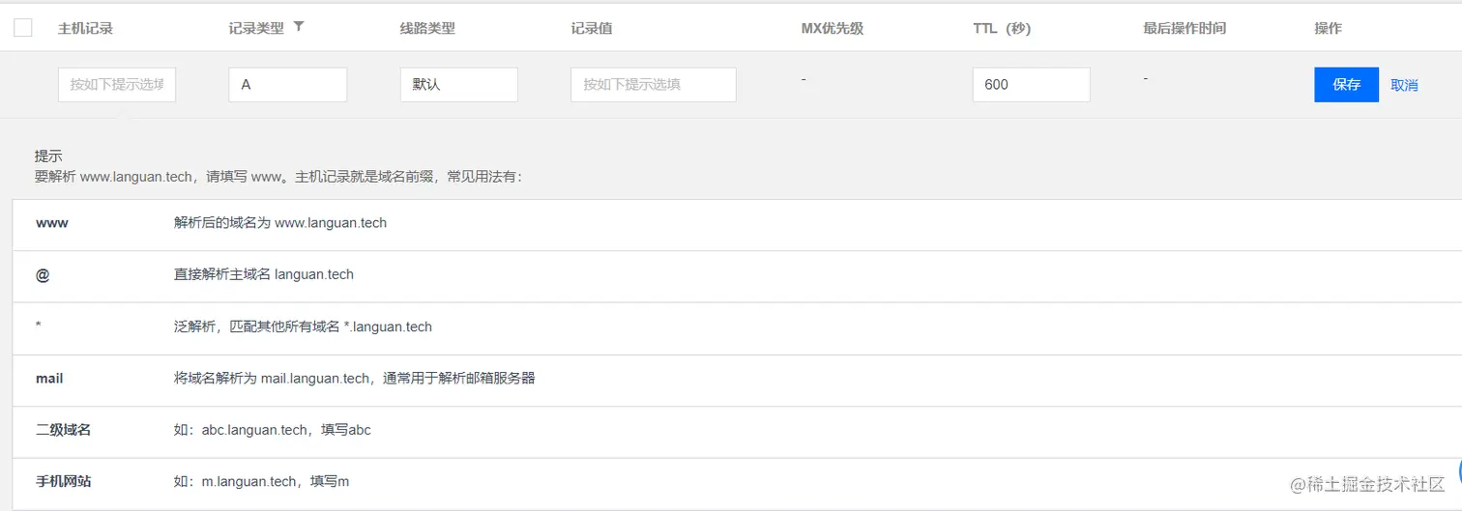Click the 提示 heading
1462x511 pixels.
coord(48,156)
